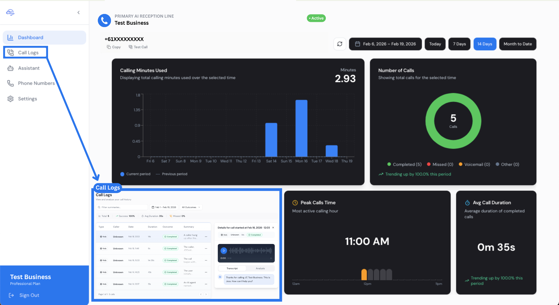Open Call Logs date range Feb 1 – Feb 19
The image size is (559, 305).
pos(164,207)
